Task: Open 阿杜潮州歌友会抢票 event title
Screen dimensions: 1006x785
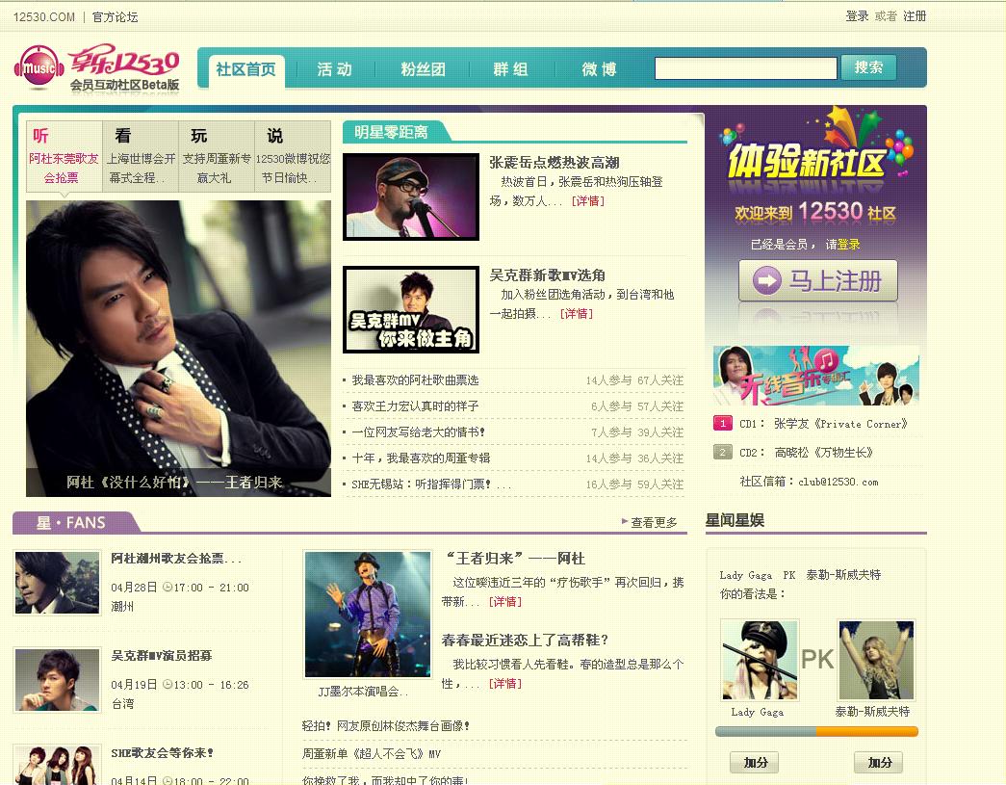Action: pos(176,558)
